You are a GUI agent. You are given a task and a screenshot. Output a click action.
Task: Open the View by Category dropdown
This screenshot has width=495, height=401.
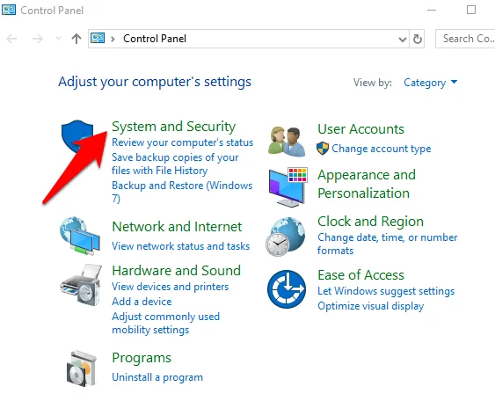click(x=430, y=83)
